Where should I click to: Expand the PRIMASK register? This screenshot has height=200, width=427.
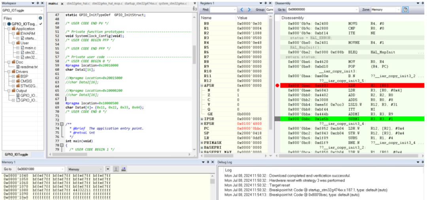tap(202, 143)
